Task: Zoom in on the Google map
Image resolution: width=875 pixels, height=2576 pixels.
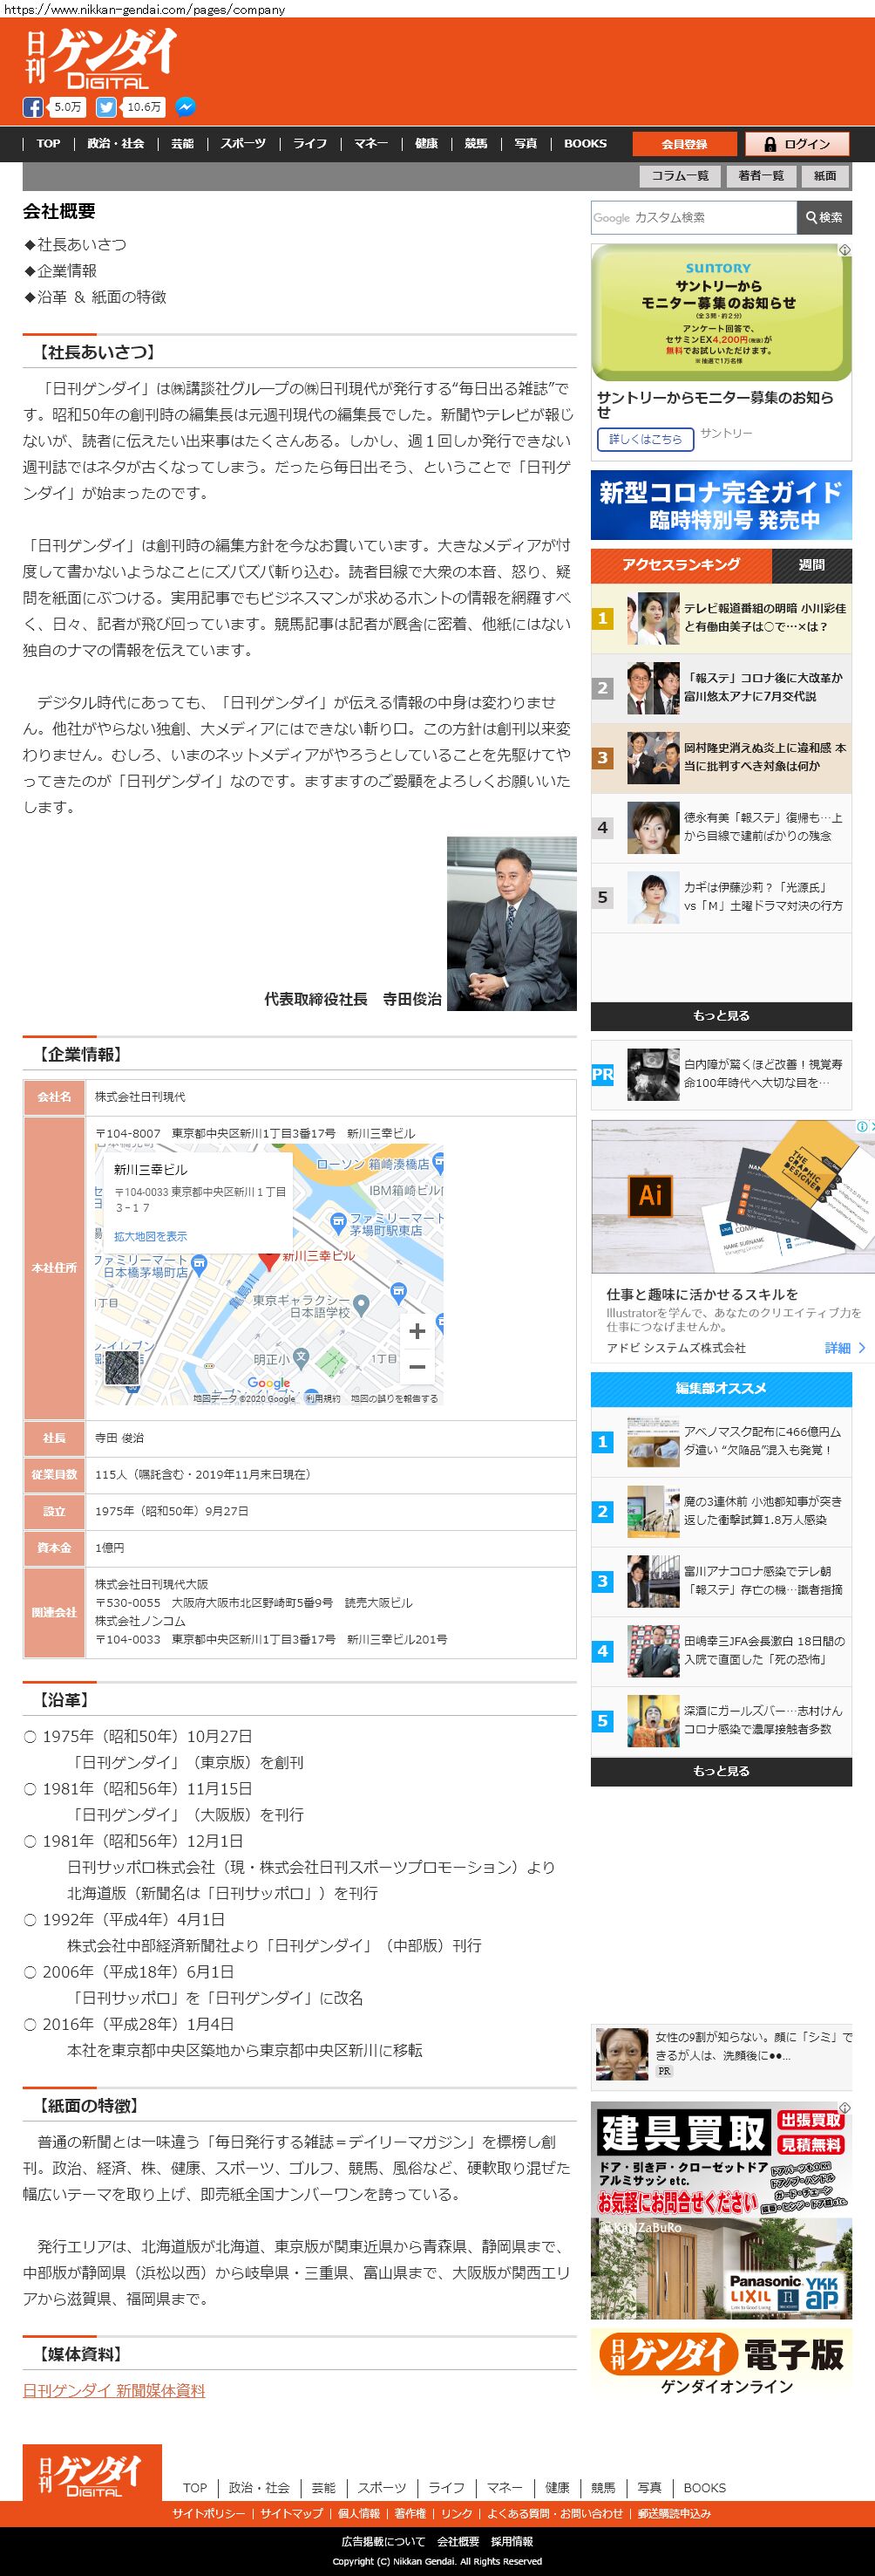Action: click(417, 1331)
